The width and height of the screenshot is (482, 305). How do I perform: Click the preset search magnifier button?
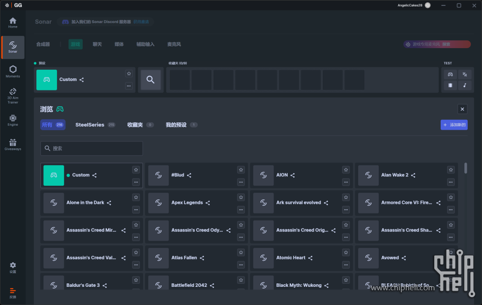[x=151, y=80]
